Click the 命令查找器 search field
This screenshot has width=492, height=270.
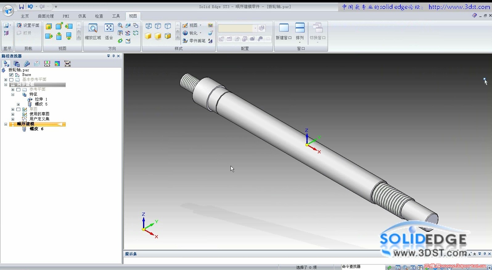[363, 267]
